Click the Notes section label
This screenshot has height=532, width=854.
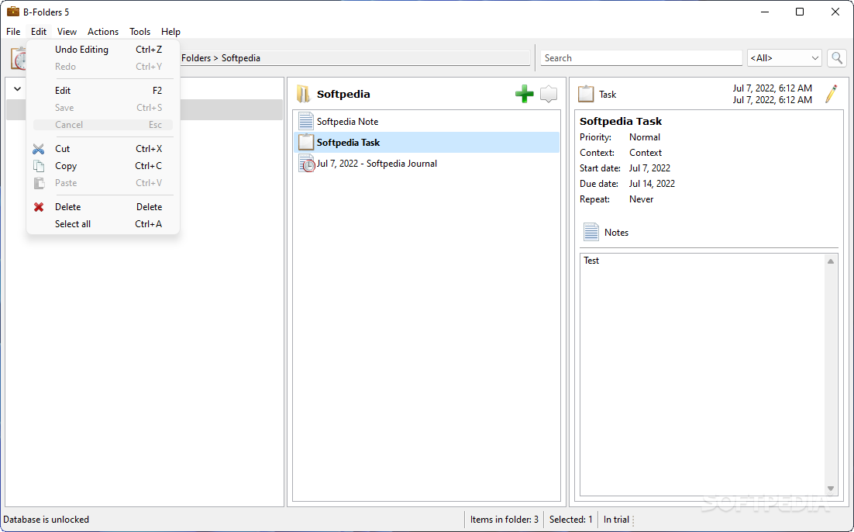[616, 232]
